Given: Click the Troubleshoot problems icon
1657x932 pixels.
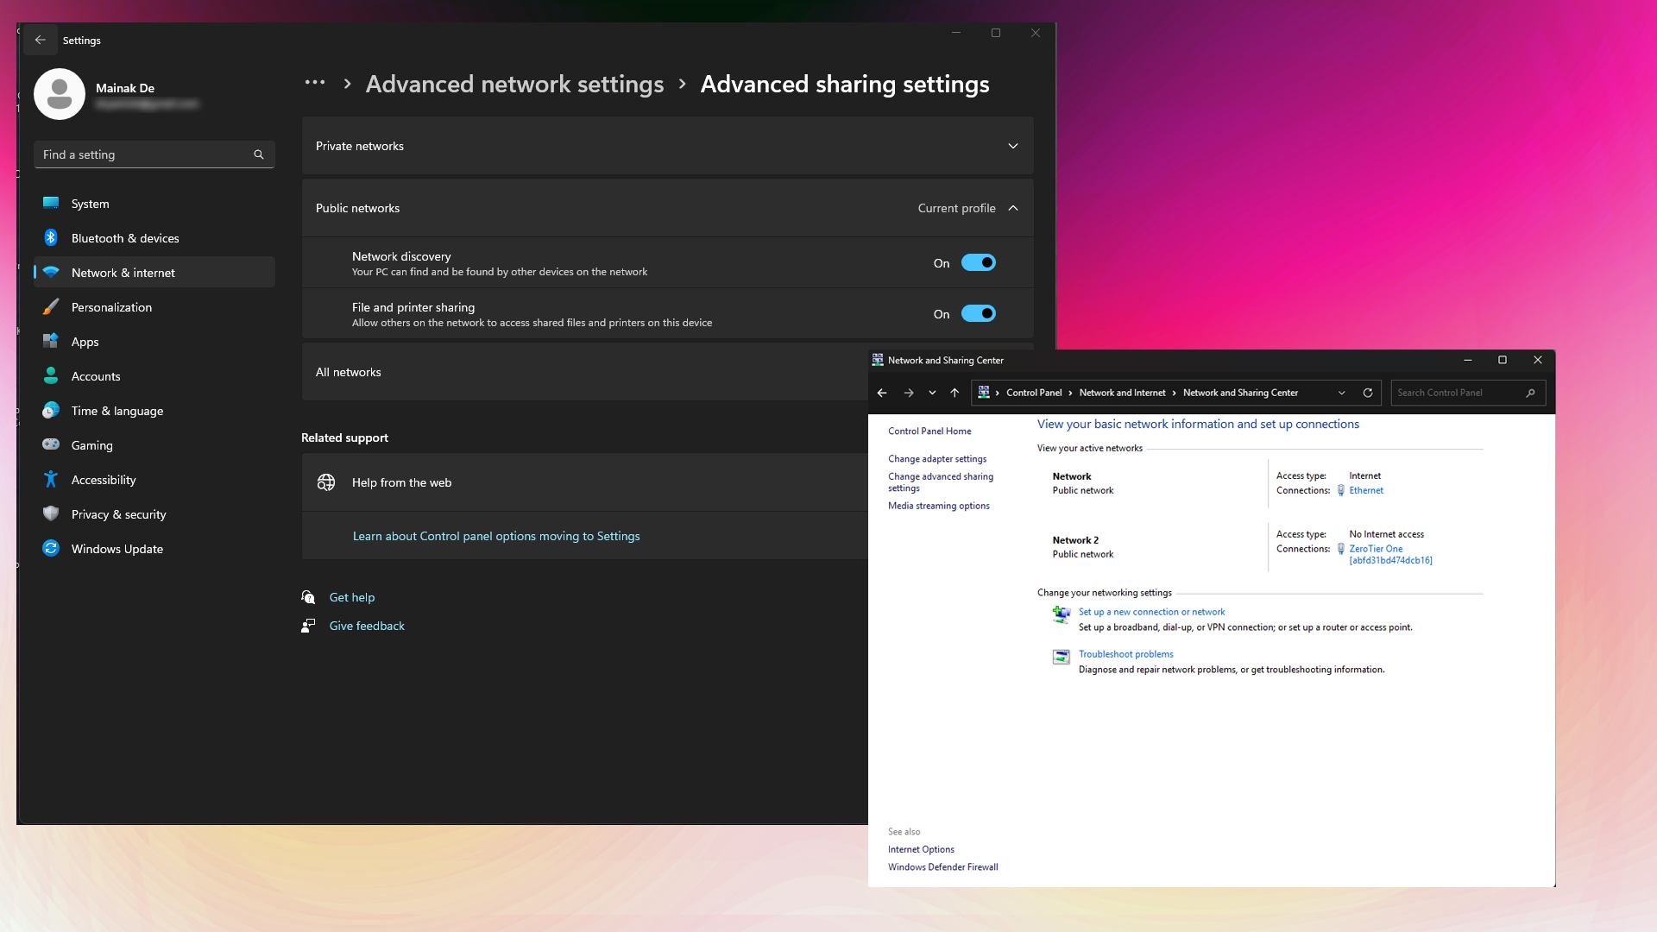Looking at the screenshot, I should pos(1062,657).
